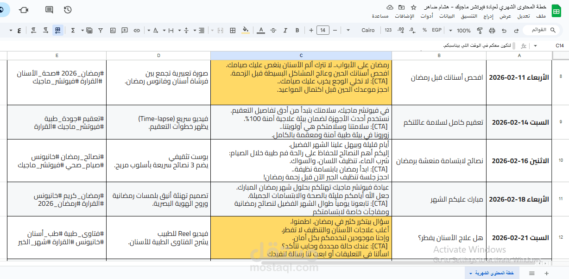
Task: Toggle strikethrough formatting
Action: click(273, 31)
